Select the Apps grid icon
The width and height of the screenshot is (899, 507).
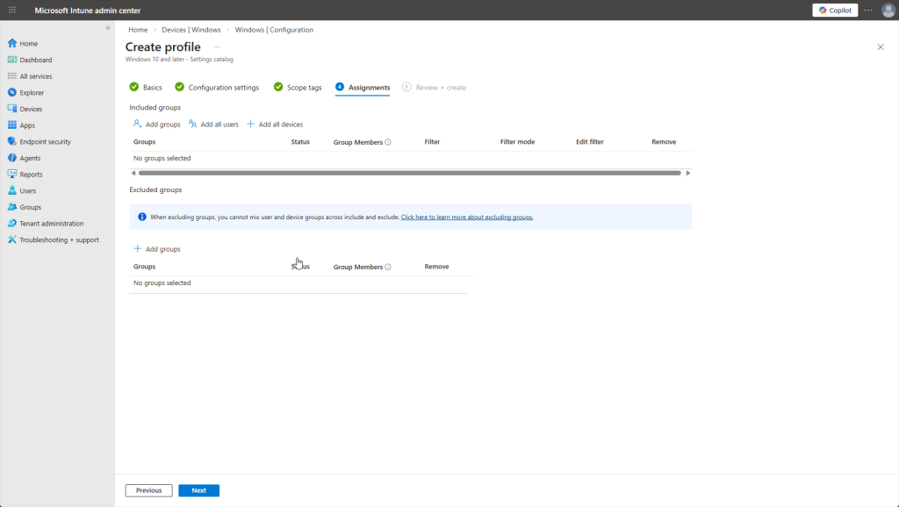[12, 125]
